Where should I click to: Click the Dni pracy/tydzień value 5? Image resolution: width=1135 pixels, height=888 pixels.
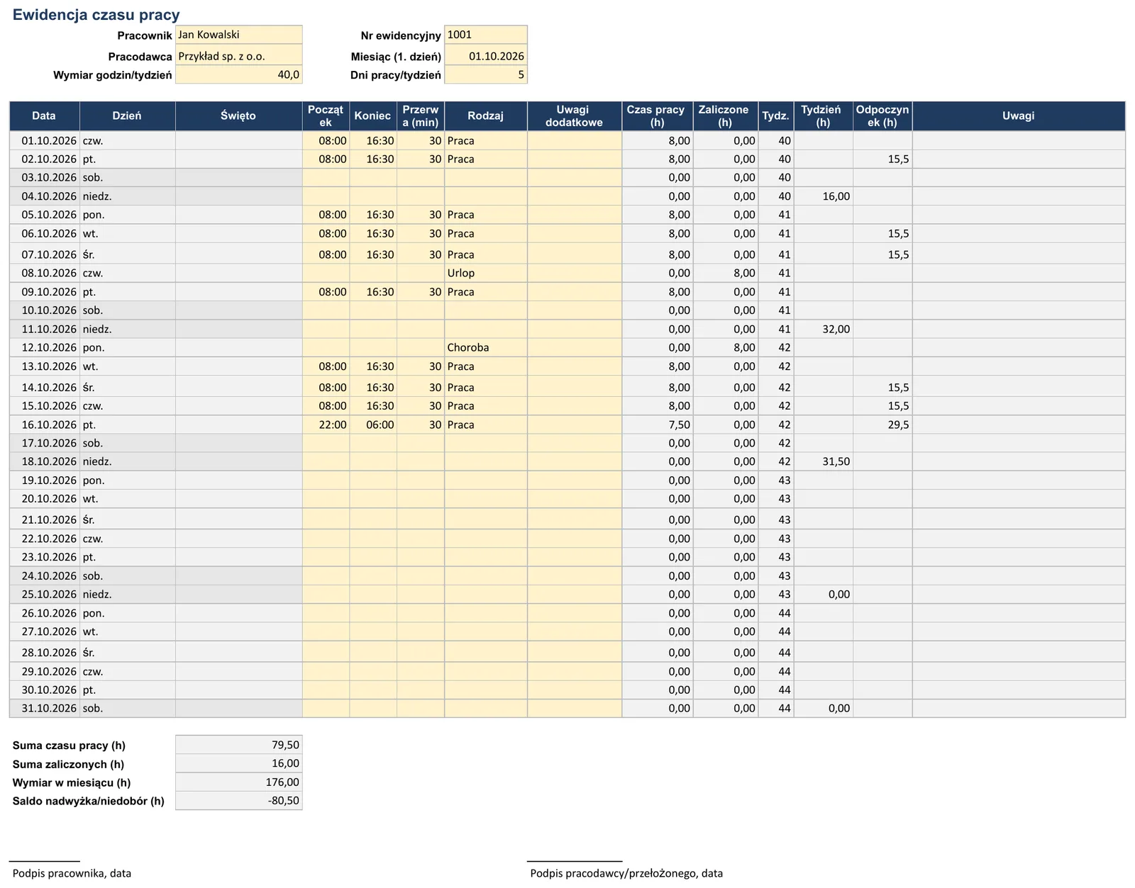click(x=486, y=74)
